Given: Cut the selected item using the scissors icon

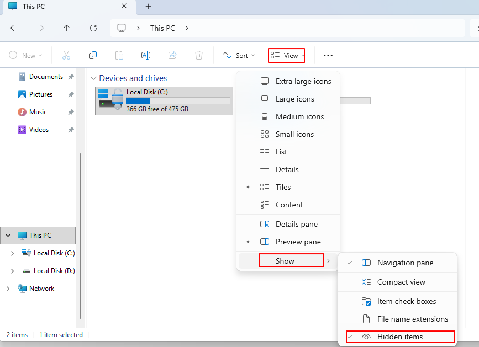Looking at the screenshot, I should pos(66,55).
